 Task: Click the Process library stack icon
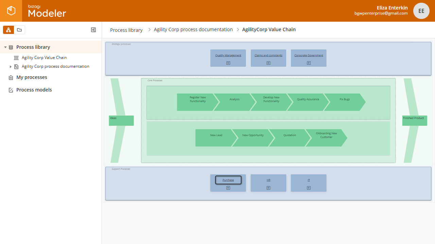click(x=11, y=47)
